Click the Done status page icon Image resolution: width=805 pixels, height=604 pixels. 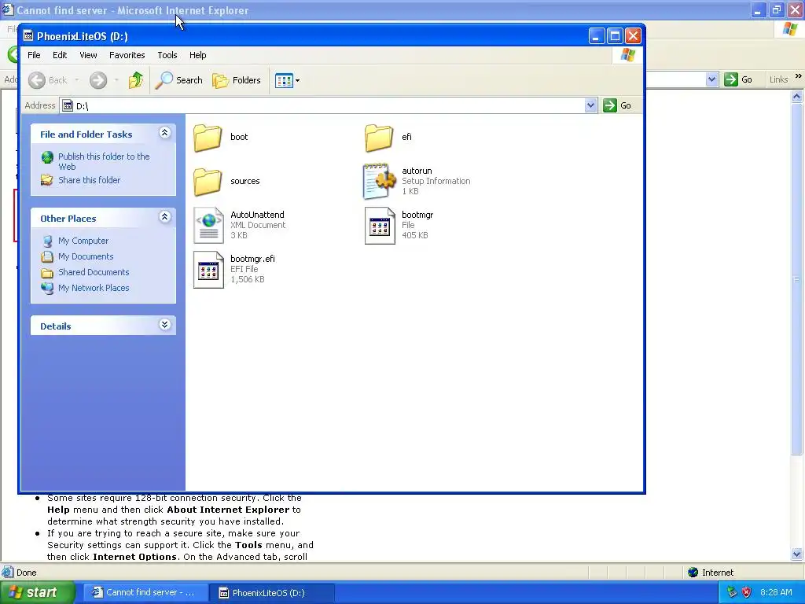8,573
